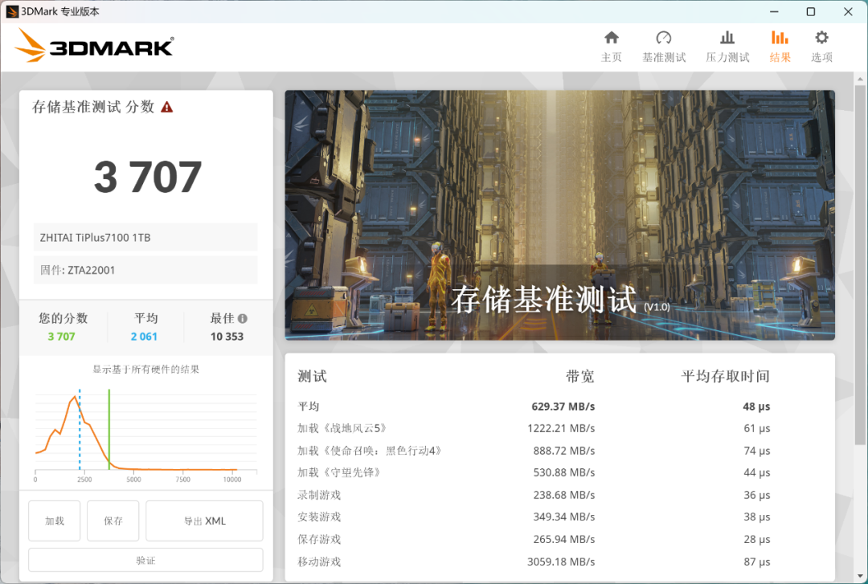Screen dimensions: 868x584
Task: Click the 3DMark app icon in title bar
Action: point(12,11)
